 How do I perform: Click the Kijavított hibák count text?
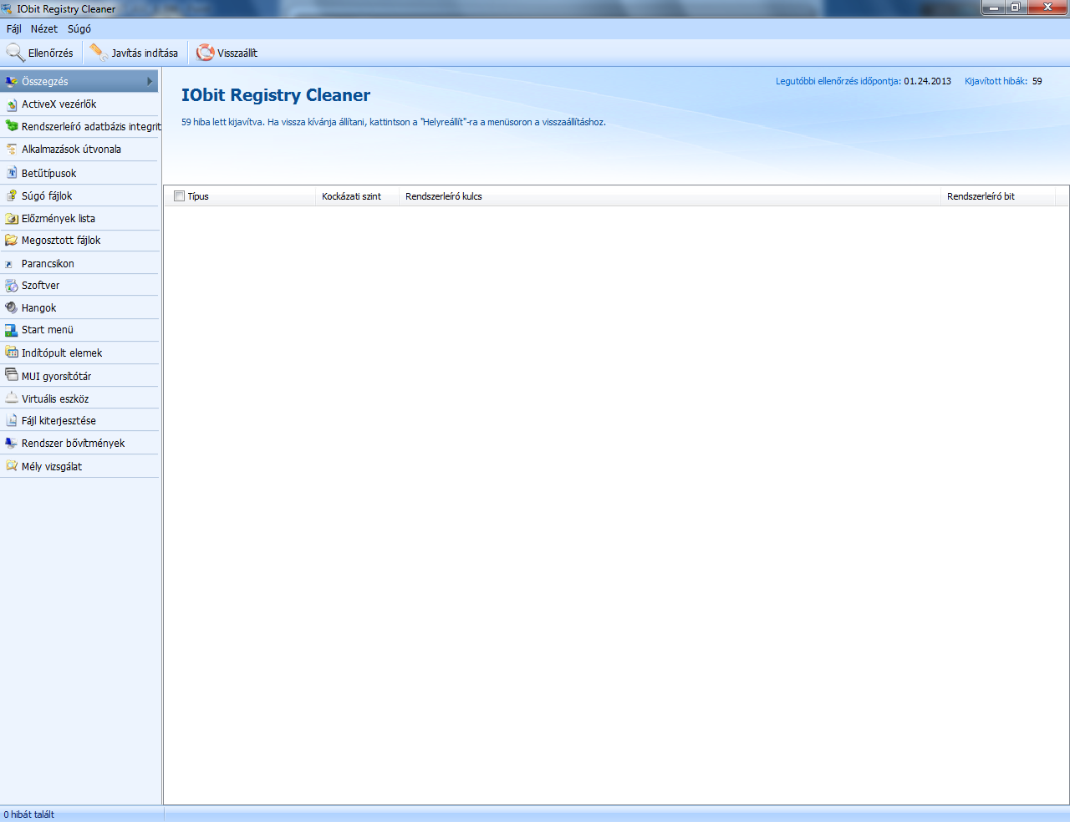click(x=1003, y=81)
